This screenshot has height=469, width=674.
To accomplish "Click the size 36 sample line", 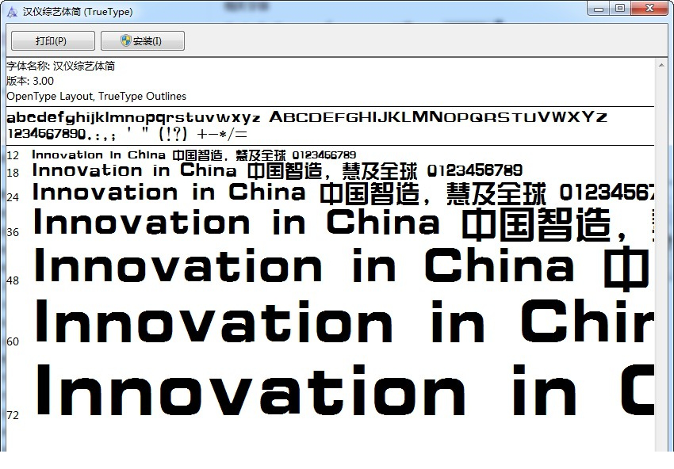I will tap(343, 224).
